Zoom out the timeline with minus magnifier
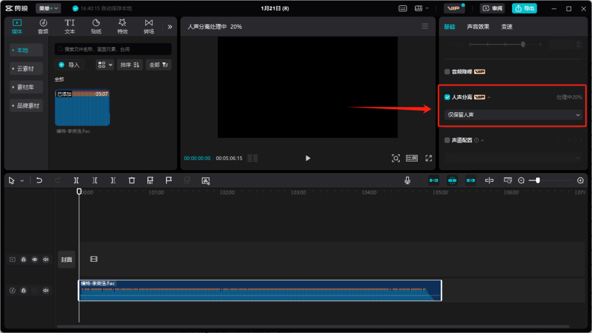Image resolution: width=592 pixels, height=333 pixels. click(521, 181)
